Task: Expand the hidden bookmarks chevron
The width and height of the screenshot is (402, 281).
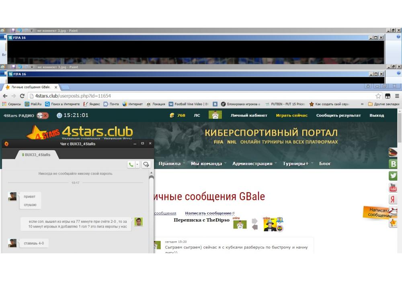Action: tap(362, 104)
